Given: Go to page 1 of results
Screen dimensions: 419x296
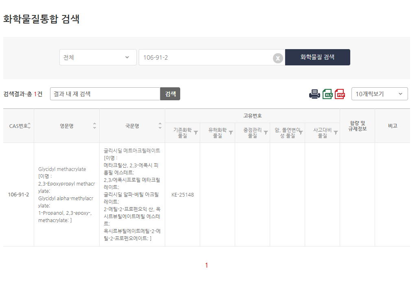Looking at the screenshot, I should (x=207, y=265).
